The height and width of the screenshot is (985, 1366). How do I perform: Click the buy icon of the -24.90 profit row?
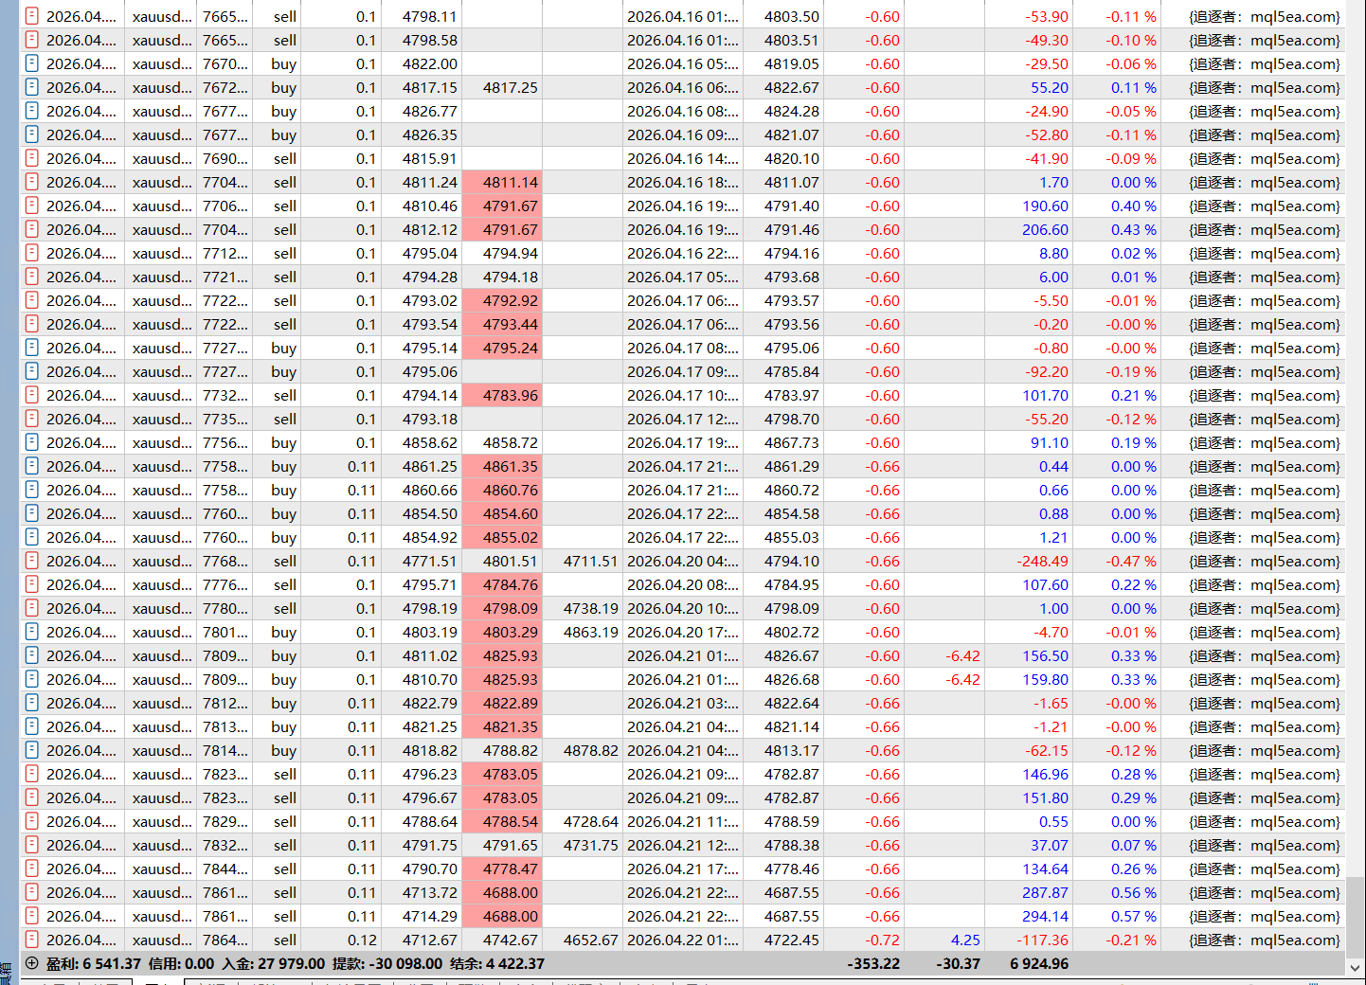31,111
